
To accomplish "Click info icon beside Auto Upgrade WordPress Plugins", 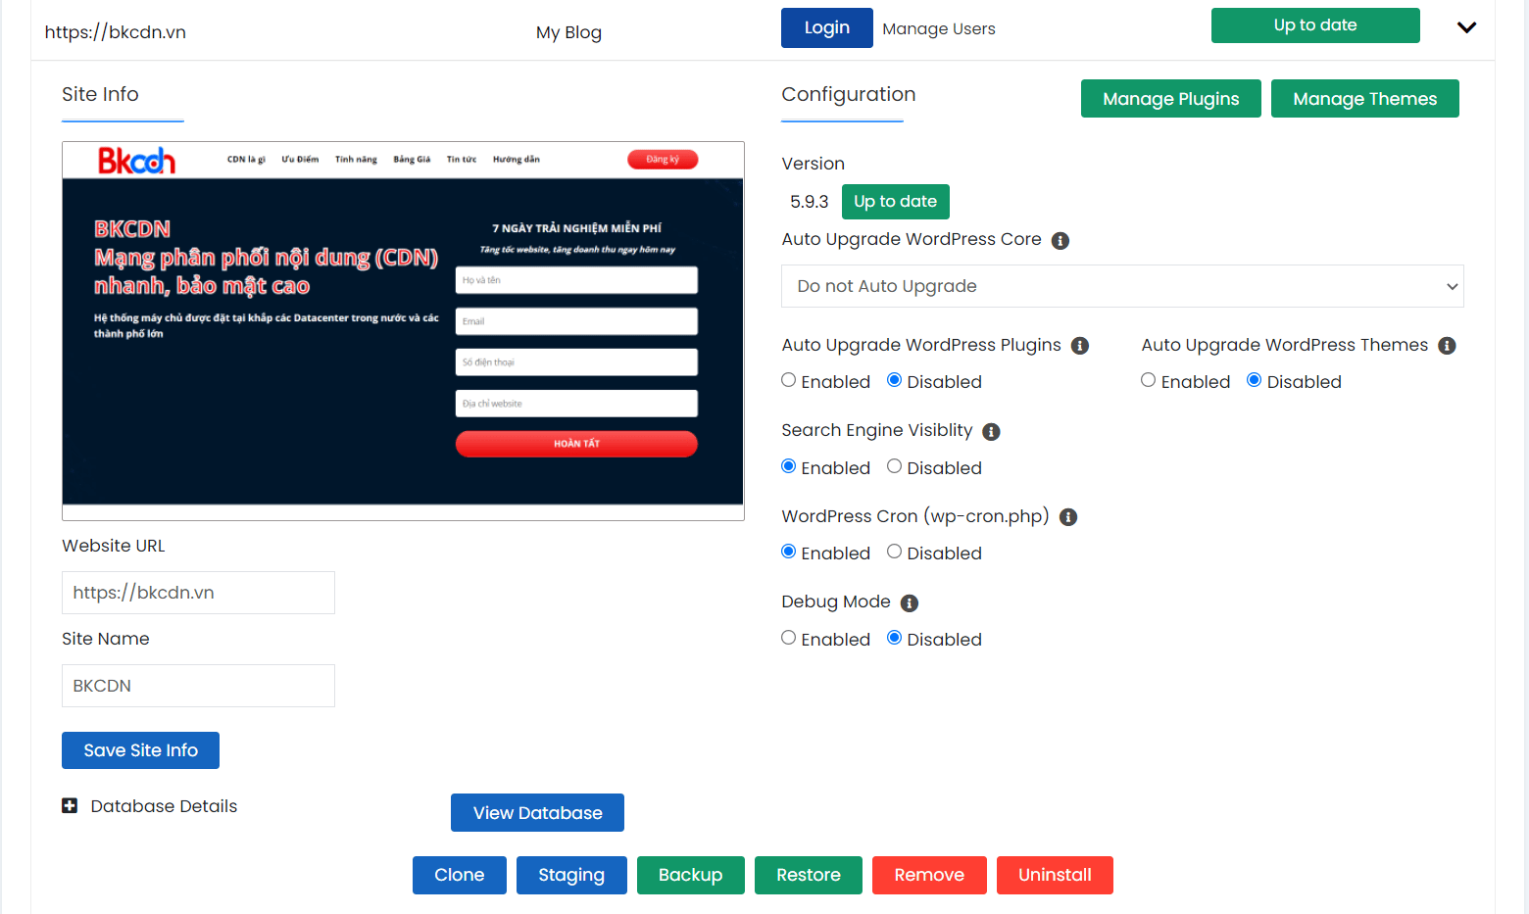I will pos(1079,346).
